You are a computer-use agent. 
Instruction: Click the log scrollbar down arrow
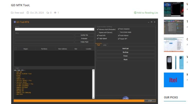pos(93,98)
